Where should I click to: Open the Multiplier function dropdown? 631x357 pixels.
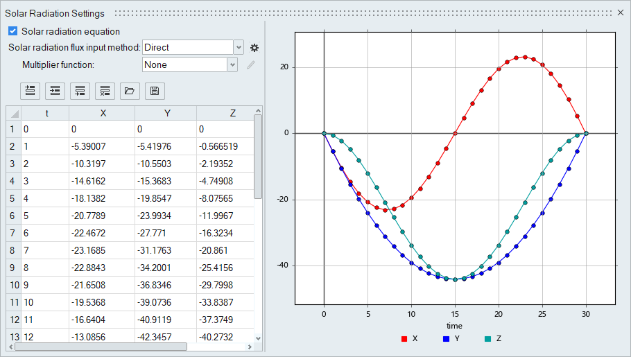[232, 65]
